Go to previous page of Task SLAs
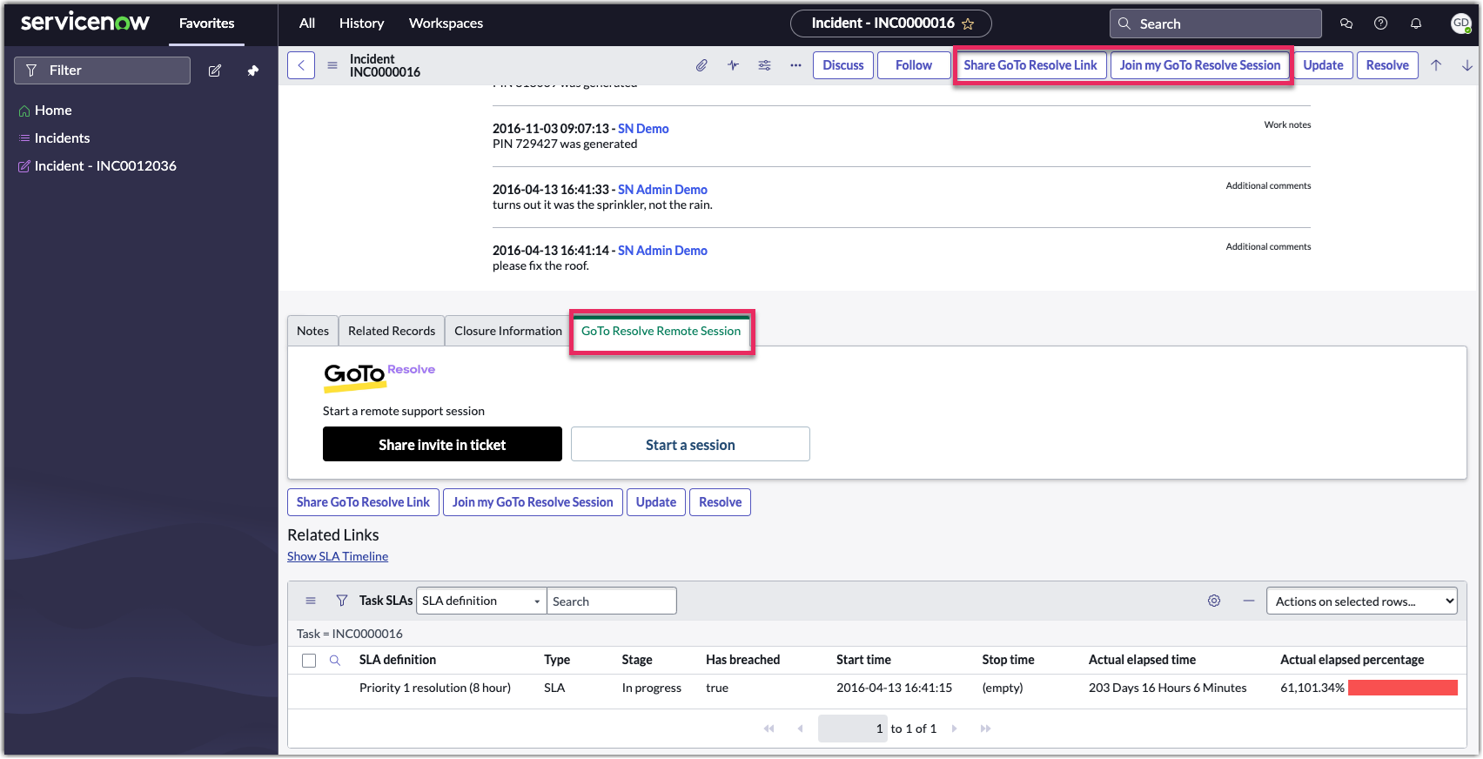The height and width of the screenshot is (759, 1483). click(x=800, y=729)
